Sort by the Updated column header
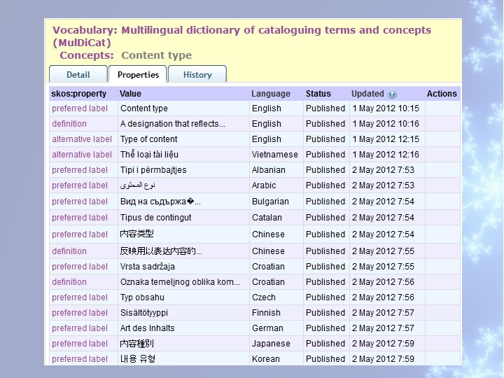This screenshot has height=378, width=504. point(367,94)
